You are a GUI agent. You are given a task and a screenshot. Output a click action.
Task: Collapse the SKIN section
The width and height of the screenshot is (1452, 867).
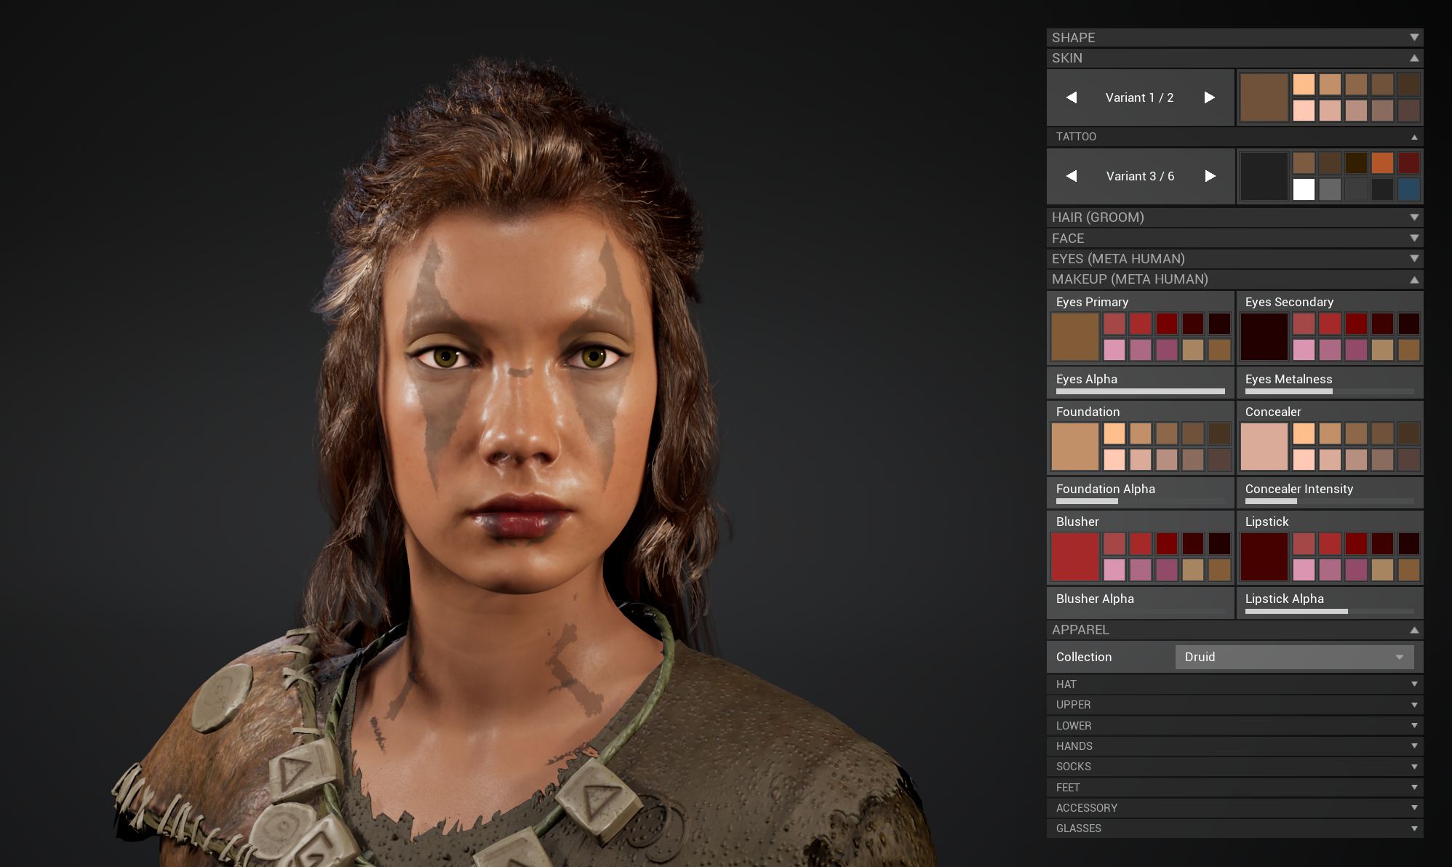click(x=1413, y=58)
